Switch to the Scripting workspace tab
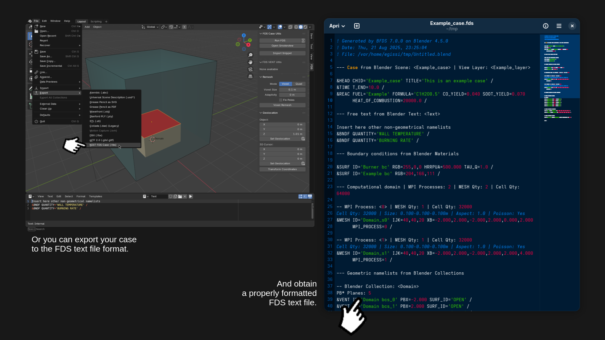The height and width of the screenshot is (340, 605). point(96,22)
